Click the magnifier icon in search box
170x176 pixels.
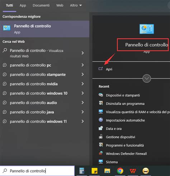tap(5, 171)
